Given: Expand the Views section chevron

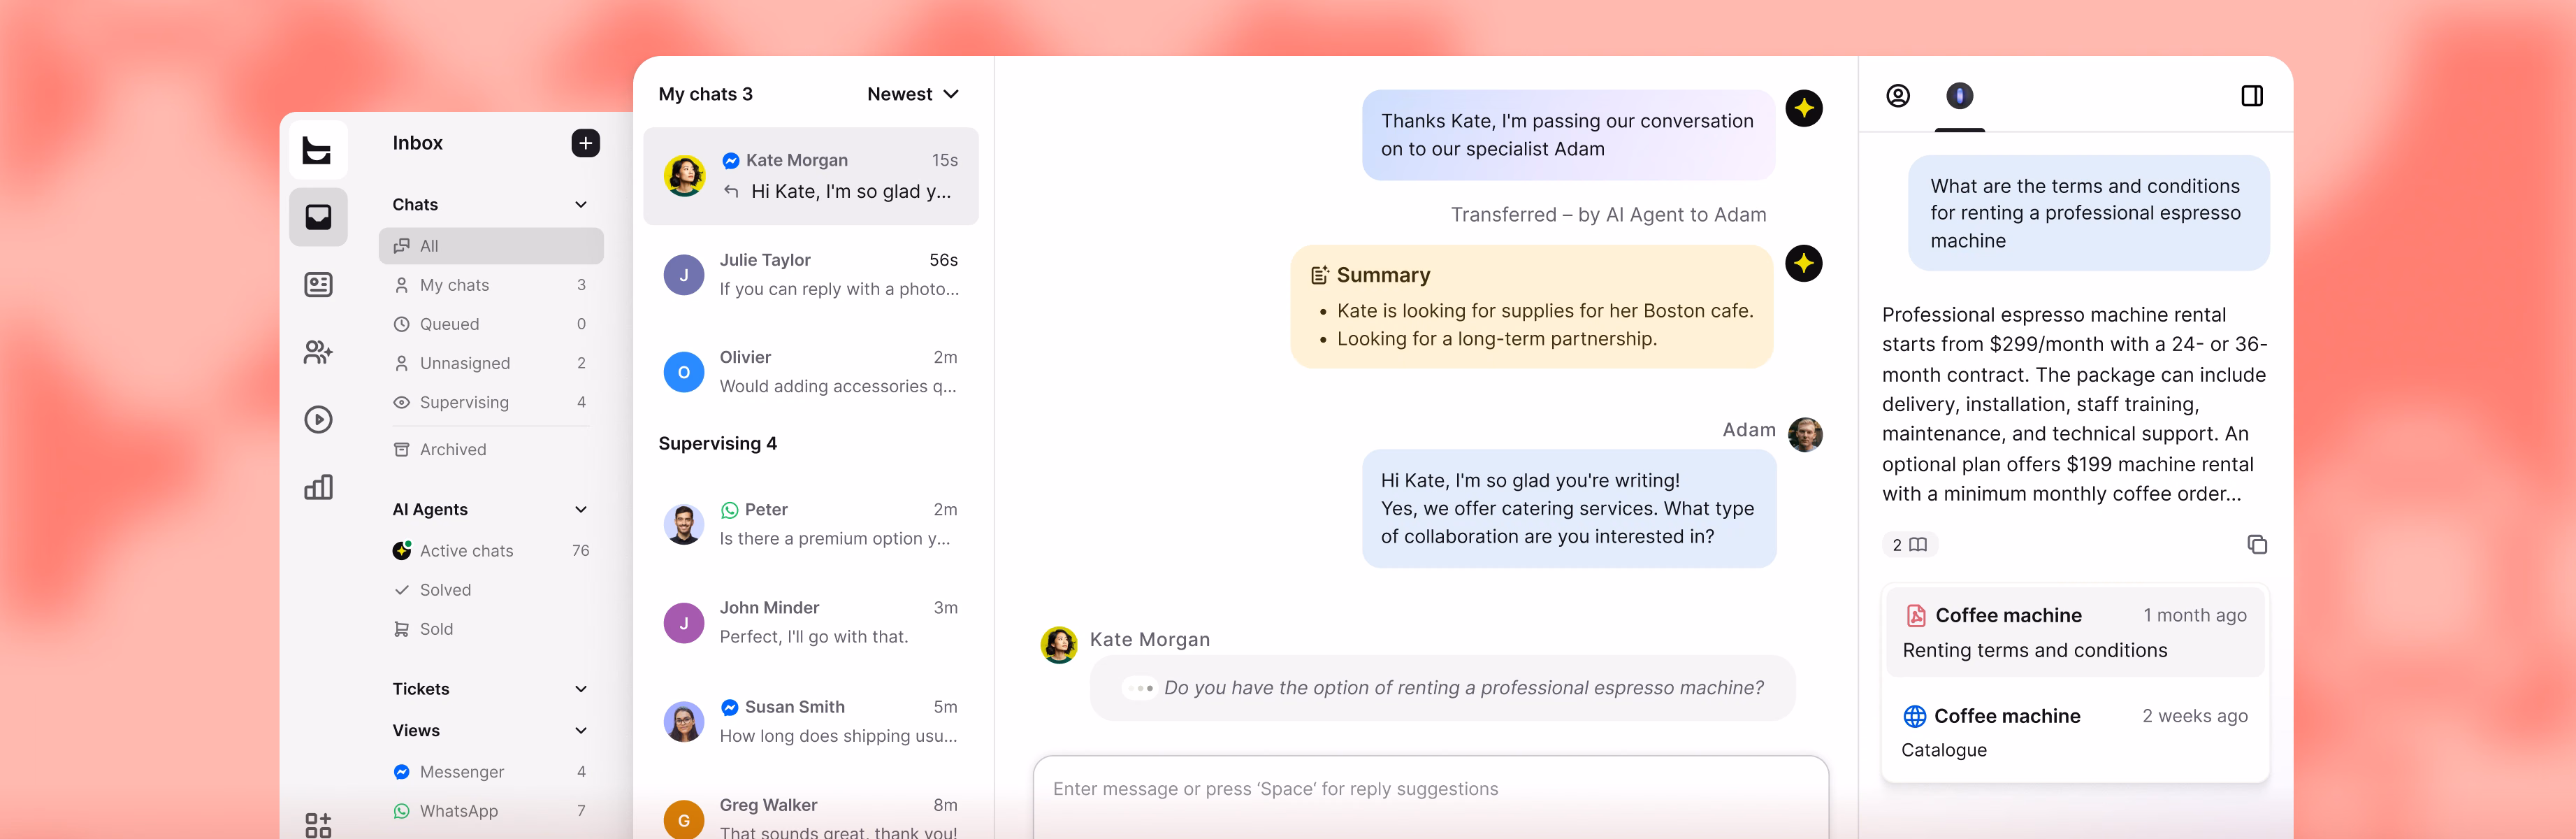Looking at the screenshot, I should pos(581,731).
